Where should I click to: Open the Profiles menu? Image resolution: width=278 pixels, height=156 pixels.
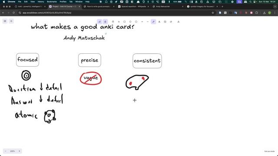click(63, 2)
